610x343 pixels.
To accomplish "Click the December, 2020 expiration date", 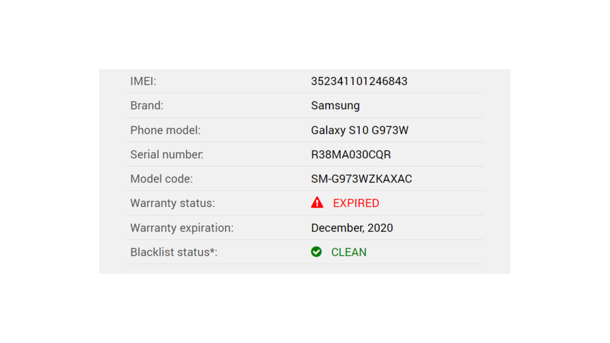I will pyautogui.click(x=352, y=228).
